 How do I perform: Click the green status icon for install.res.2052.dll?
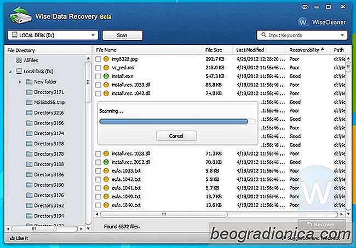(106, 162)
